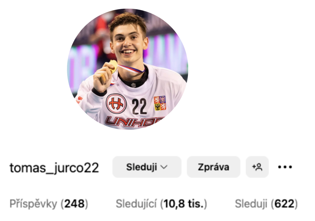Send a message via the Zpráva button
The width and height of the screenshot is (315, 221).
(x=213, y=167)
